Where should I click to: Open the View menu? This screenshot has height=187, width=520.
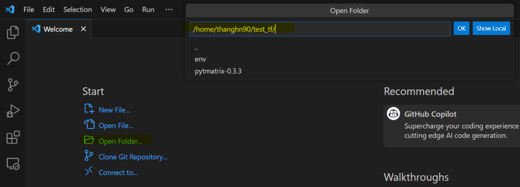108,9
